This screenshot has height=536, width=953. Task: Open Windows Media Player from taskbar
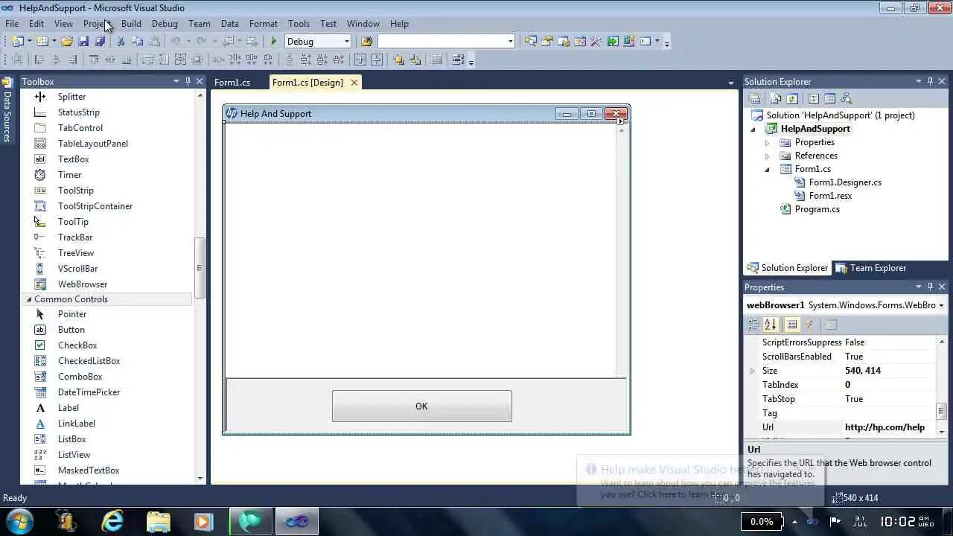click(x=203, y=521)
